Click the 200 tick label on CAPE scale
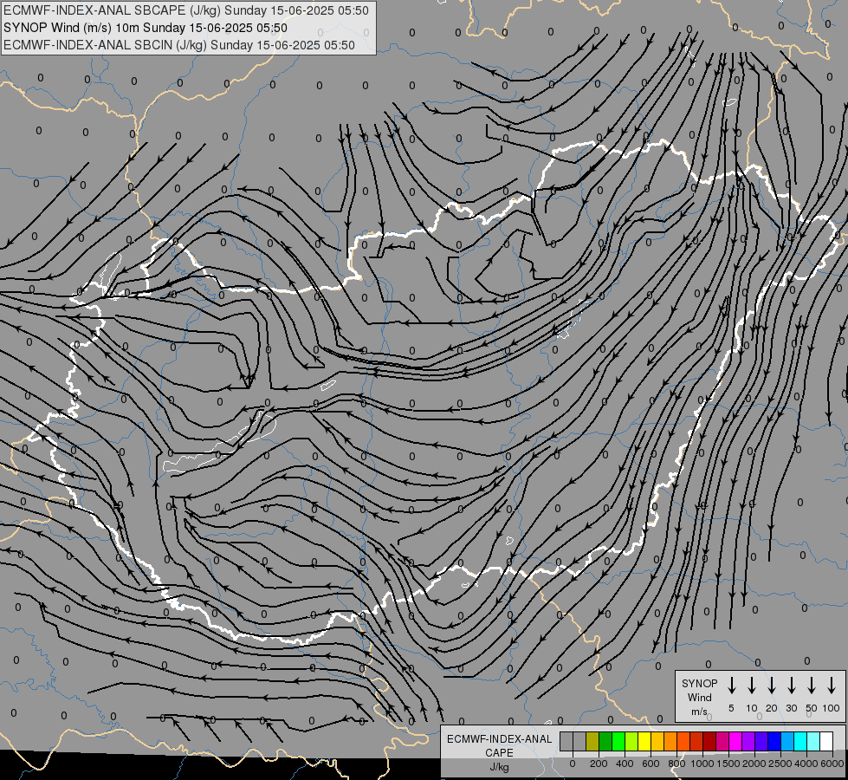The image size is (848, 780). coord(599,764)
